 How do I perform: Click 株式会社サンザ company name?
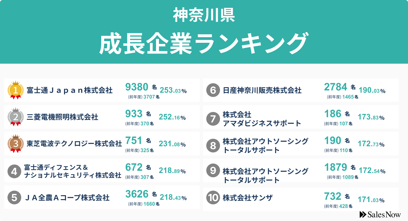click(x=247, y=197)
